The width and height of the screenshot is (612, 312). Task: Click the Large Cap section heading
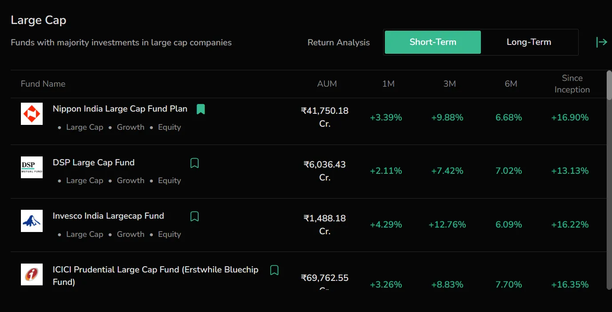click(x=39, y=20)
